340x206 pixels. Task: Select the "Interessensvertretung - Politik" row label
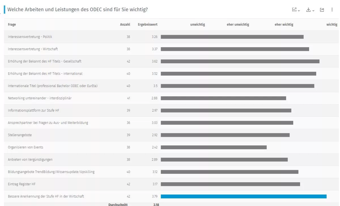point(30,37)
